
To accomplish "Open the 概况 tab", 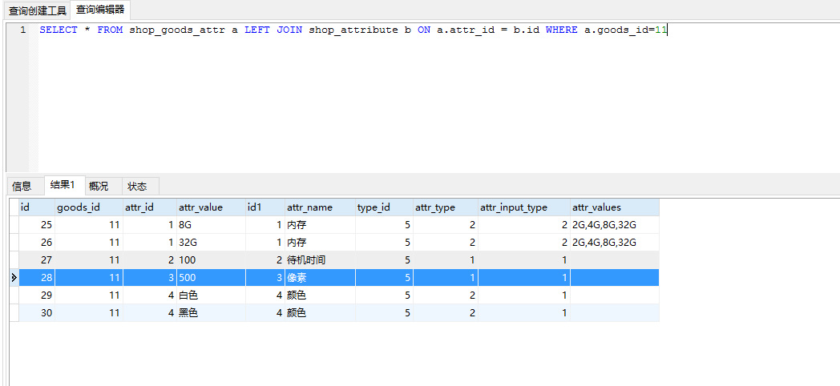I will 99,186.
